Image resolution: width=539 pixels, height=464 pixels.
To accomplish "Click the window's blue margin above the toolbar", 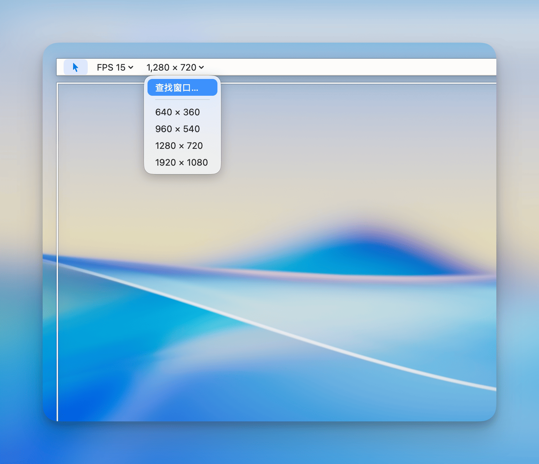I will 269,51.
